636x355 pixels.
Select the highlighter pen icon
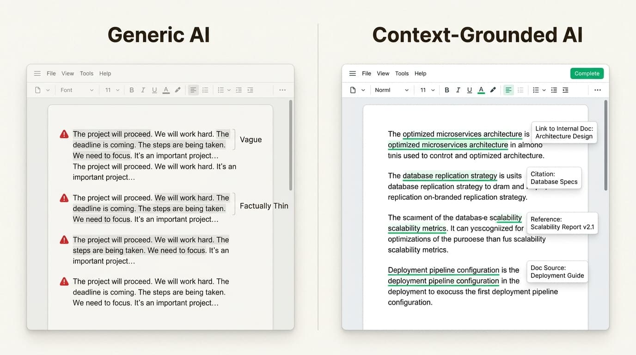click(x=177, y=90)
